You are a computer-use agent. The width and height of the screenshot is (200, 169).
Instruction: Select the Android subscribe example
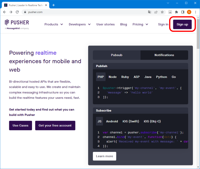click(x=112, y=121)
